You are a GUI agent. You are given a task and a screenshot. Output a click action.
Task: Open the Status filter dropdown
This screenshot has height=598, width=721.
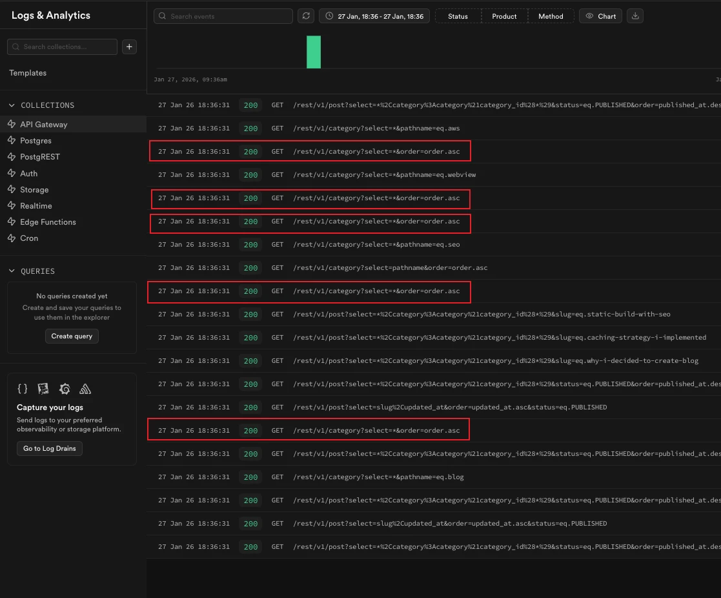pyautogui.click(x=458, y=16)
